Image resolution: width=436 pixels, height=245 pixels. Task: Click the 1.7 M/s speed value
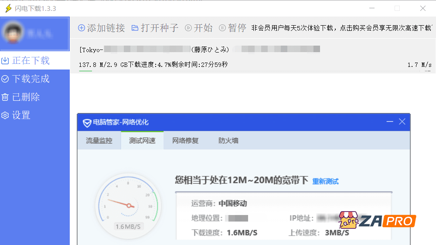pyautogui.click(x=419, y=65)
